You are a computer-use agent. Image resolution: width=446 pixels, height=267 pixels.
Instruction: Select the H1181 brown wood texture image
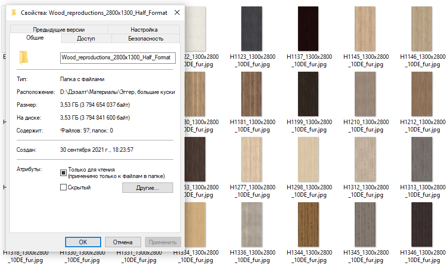click(252, 93)
